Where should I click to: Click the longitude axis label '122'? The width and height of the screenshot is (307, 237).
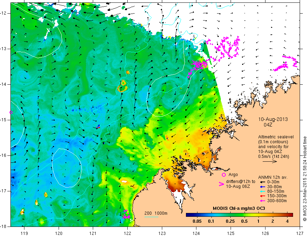click(x=127, y=233)
